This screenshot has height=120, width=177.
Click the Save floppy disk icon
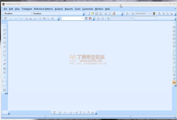point(97,14)
